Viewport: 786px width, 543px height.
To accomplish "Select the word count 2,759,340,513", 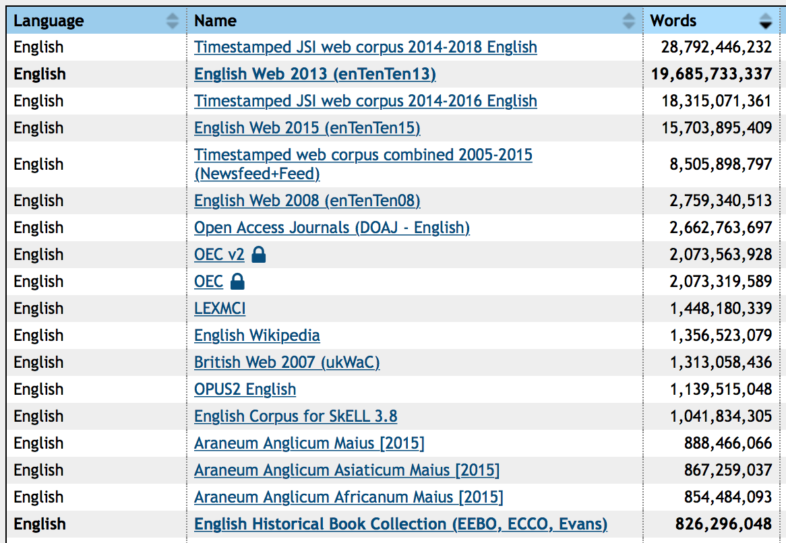I will tap(721, 201).
